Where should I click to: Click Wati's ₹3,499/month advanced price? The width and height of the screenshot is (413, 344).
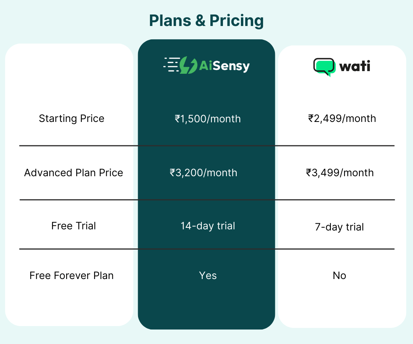340,173
